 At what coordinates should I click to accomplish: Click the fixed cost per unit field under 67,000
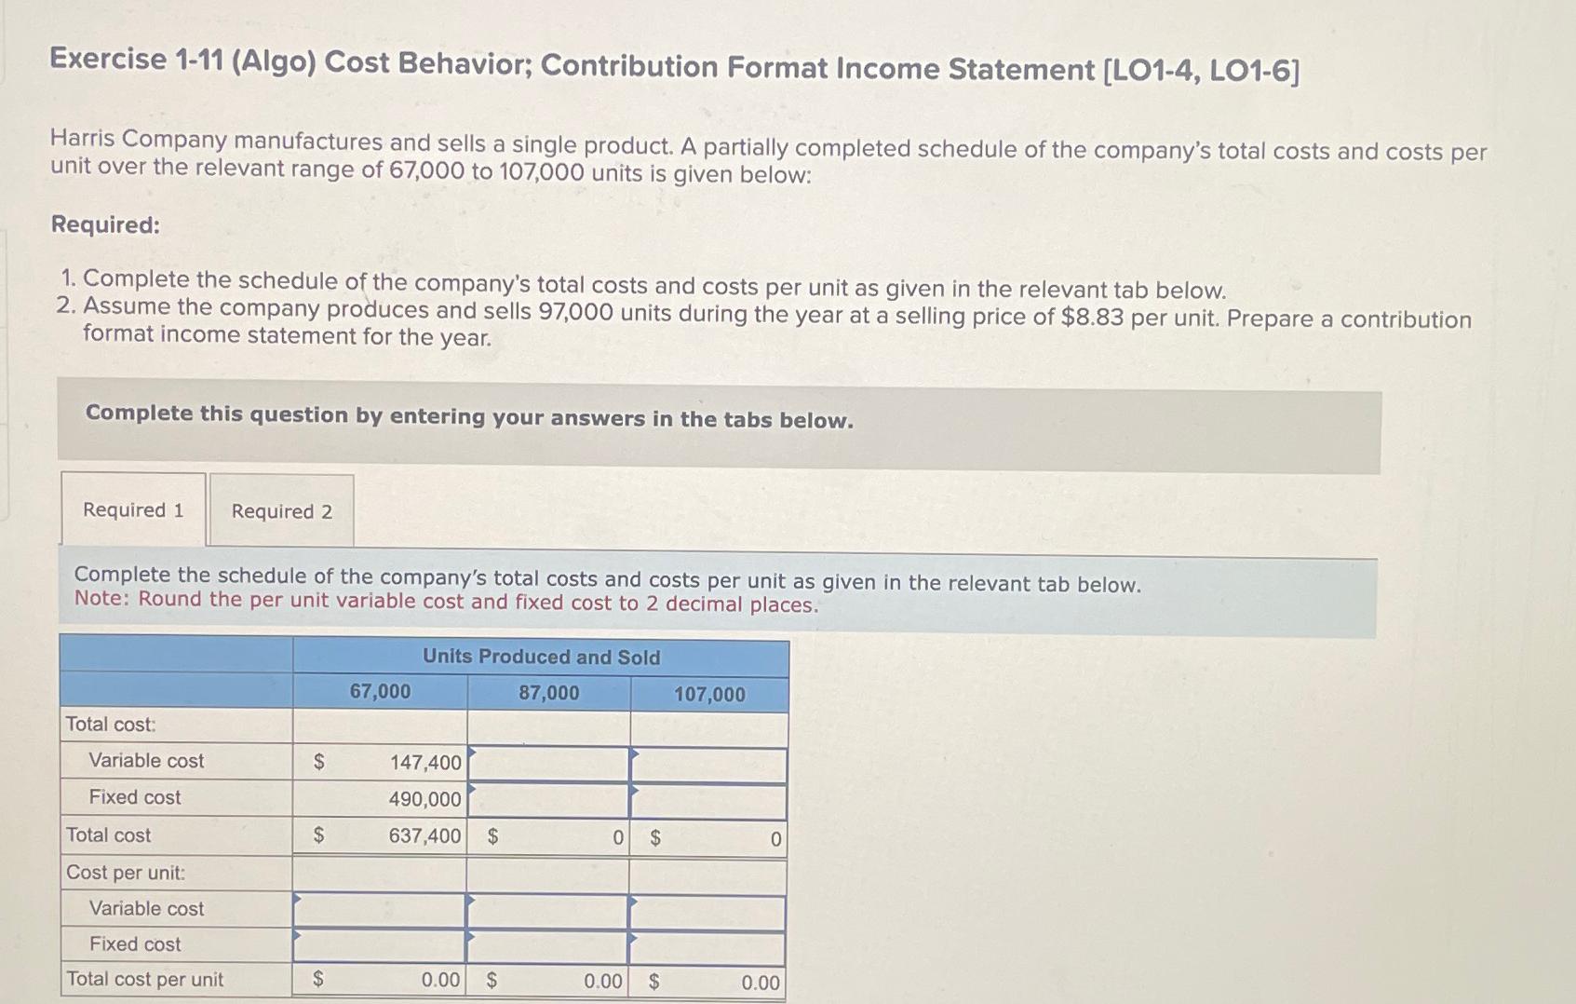377,944
